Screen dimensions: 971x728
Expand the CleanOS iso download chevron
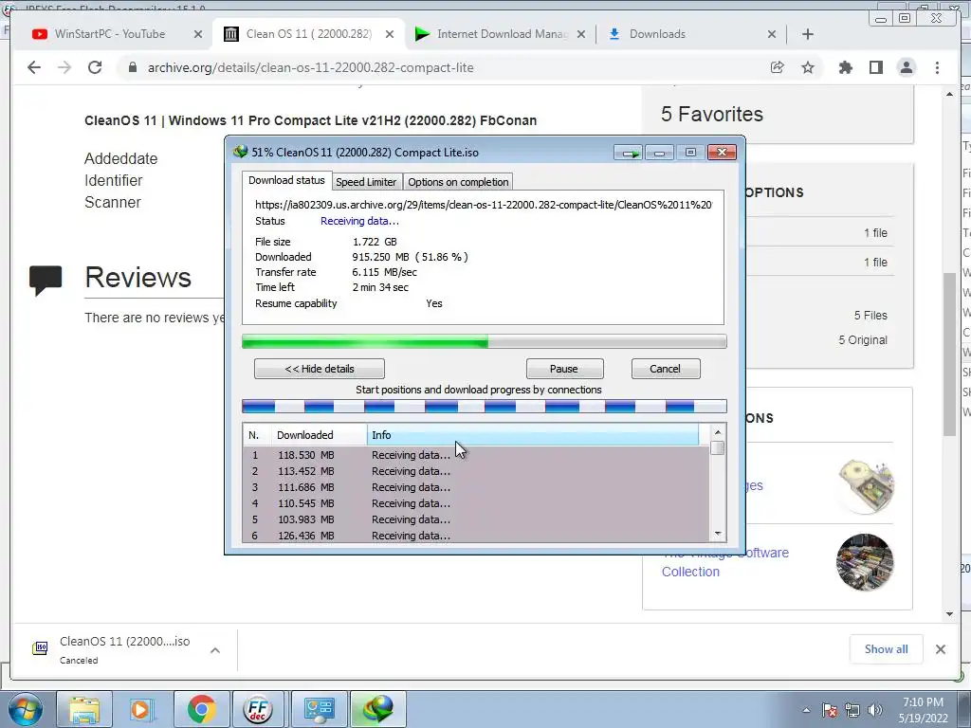click(215, 650)
